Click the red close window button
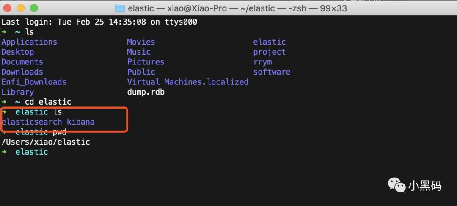The width and height of the screenshot is (457, 206). tap(7, 8)
